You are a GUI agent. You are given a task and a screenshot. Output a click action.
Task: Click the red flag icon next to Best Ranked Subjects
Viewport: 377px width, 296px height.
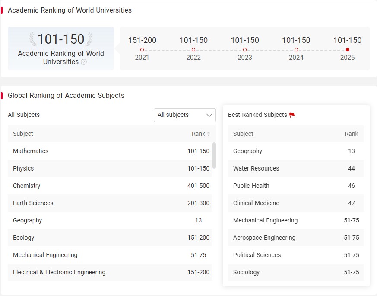[291, 115]
